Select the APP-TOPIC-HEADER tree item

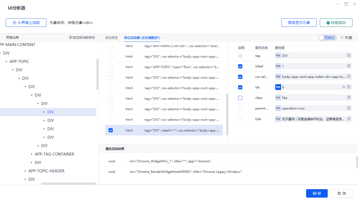[46, 171]
